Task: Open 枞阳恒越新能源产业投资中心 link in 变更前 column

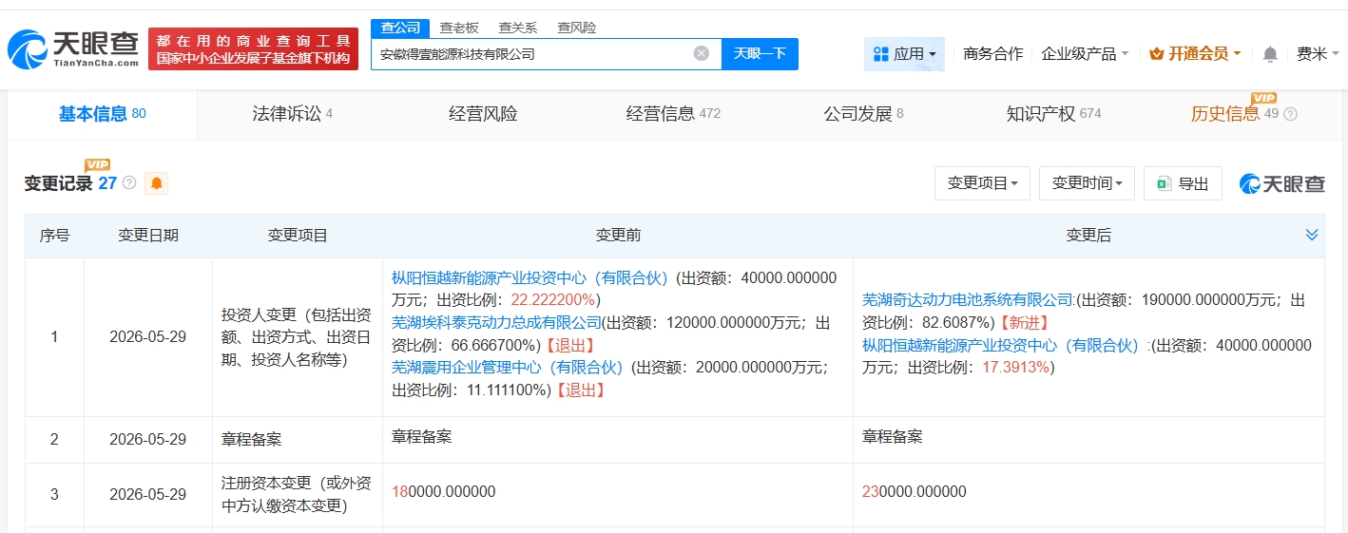Action: coord(530,278)
